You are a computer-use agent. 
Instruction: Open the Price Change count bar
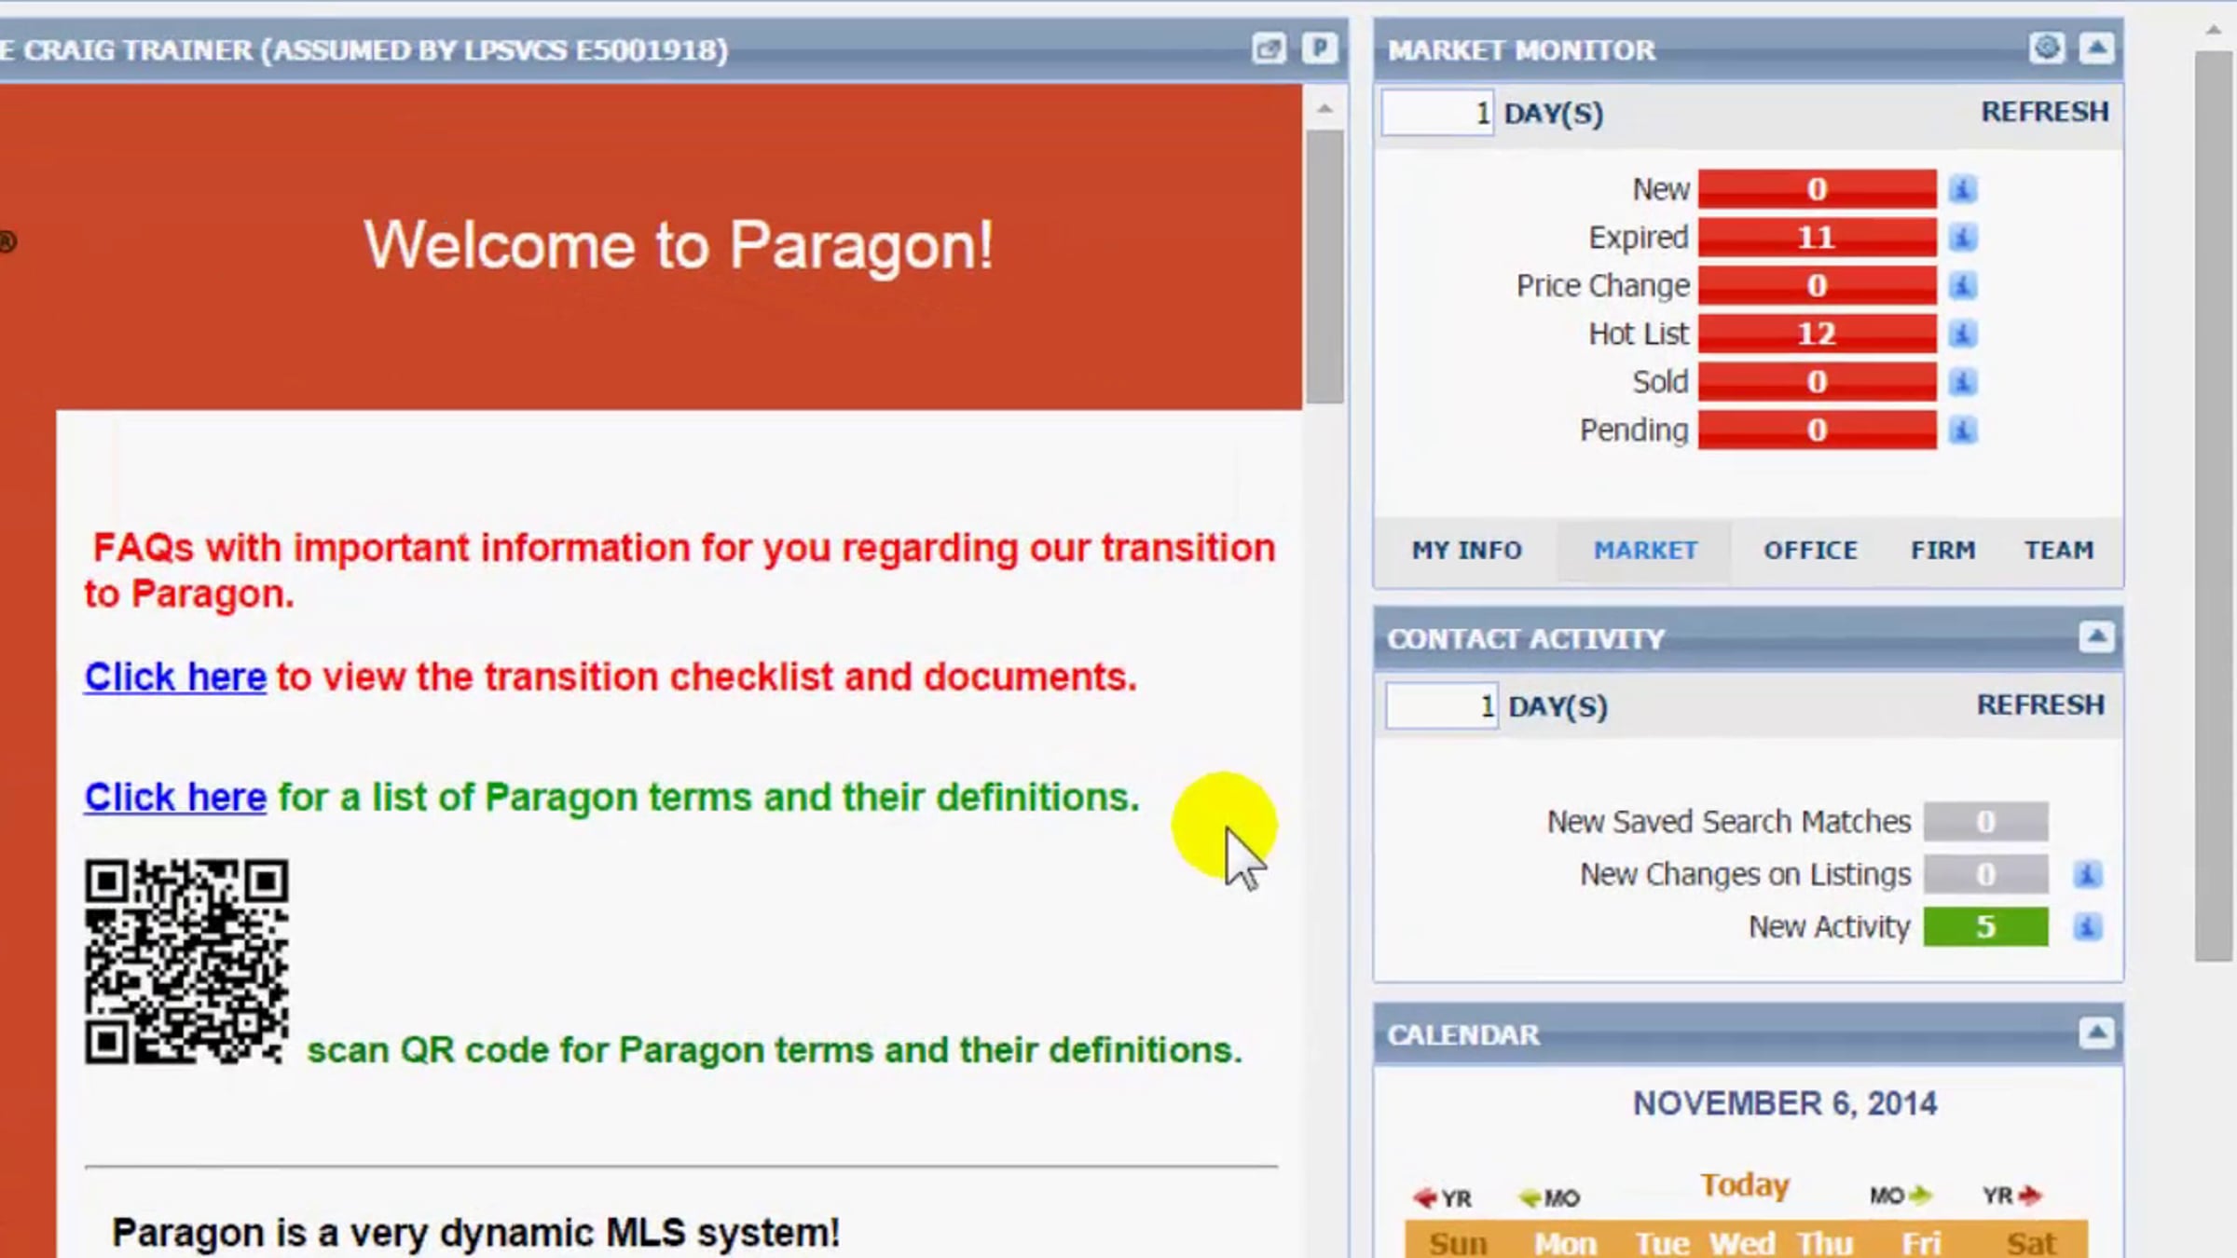[x=1817, y=285]
